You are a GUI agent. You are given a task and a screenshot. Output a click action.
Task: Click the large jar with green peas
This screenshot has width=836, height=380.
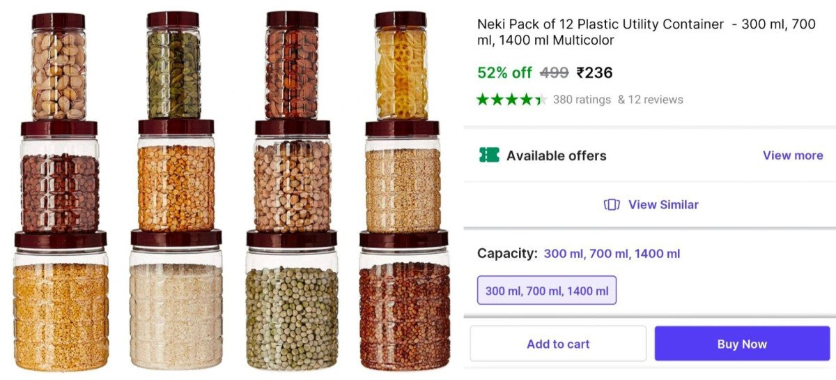[x=292, y=314]
